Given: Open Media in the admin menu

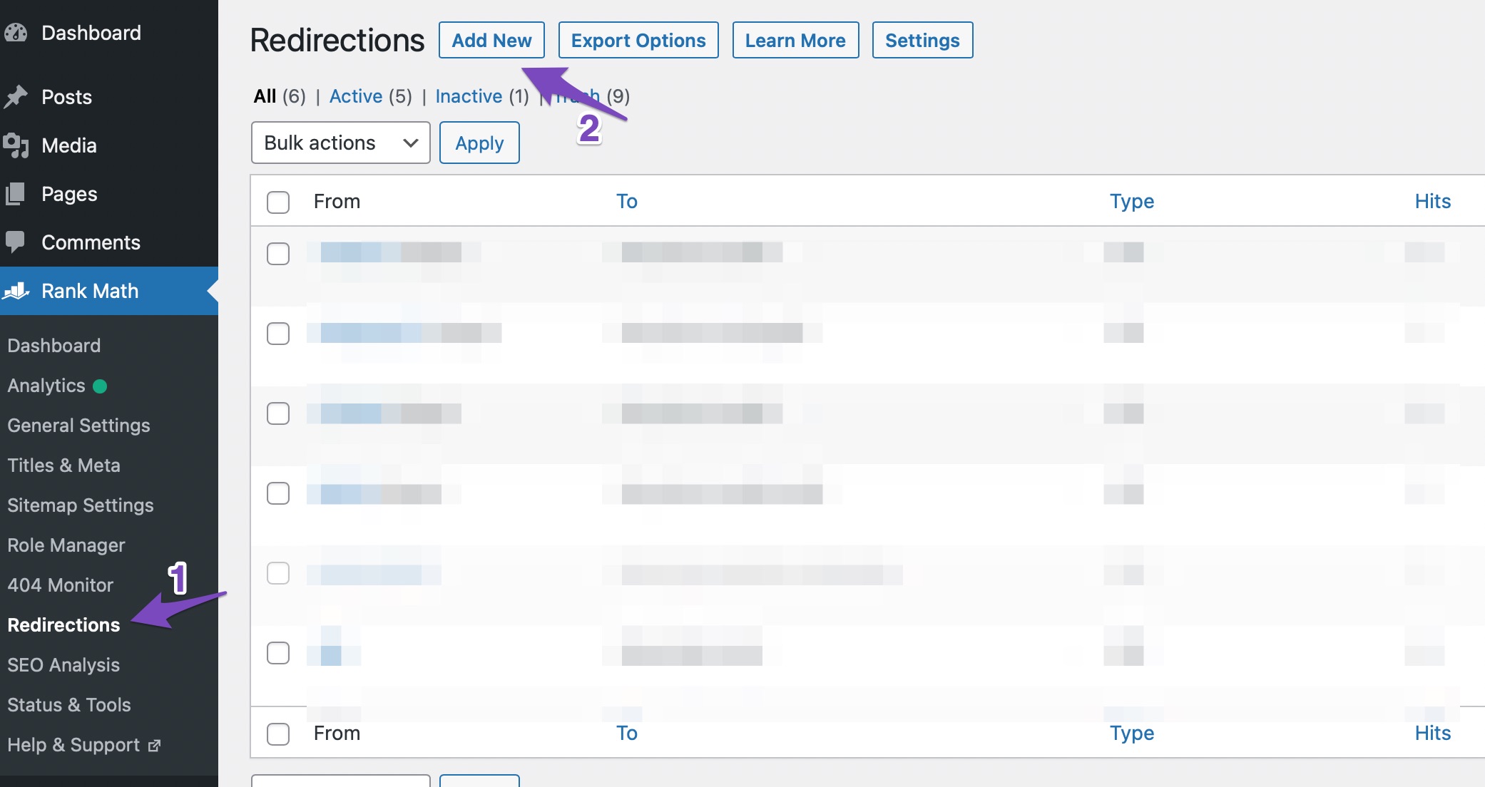Looking at the screenshot, I should [x=69, y=145].
